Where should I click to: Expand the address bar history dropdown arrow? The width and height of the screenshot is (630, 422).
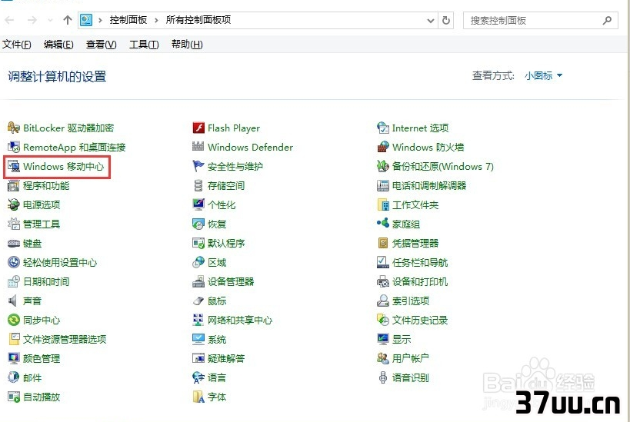tap(430, 20)
